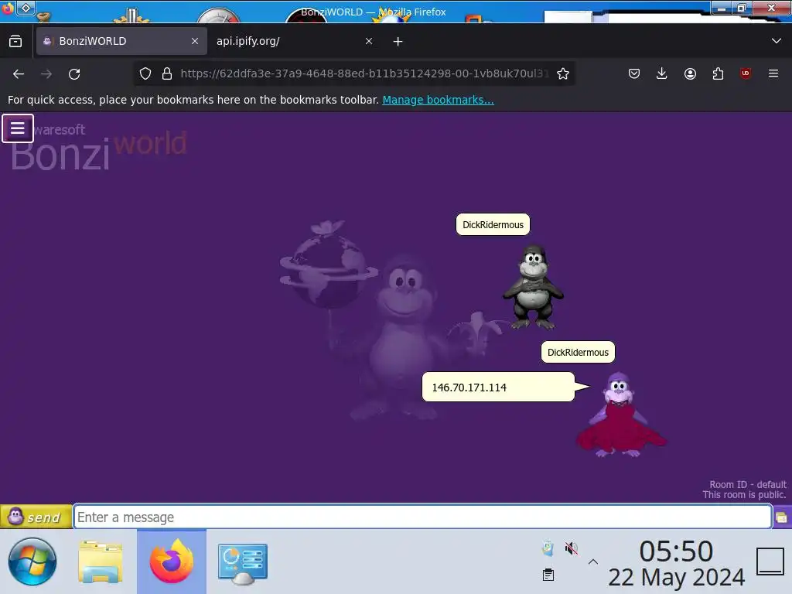
Task: Restore the Firefox window size
Action: pos(742,8)
